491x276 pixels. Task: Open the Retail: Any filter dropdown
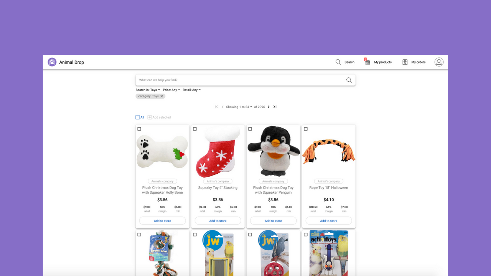point(192,90)
